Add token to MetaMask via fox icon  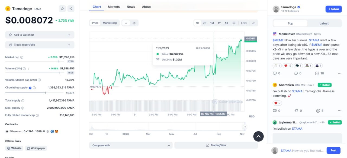coord(57,132)
